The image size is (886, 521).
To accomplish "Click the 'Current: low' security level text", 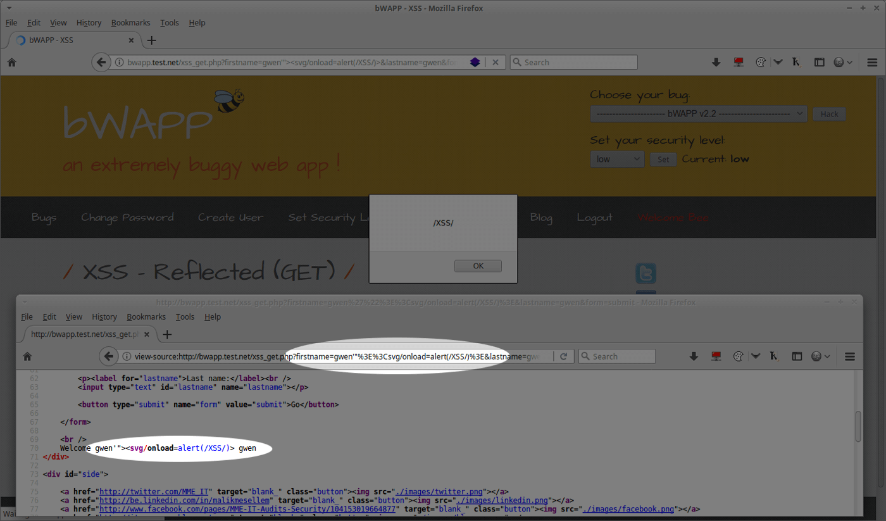I will pos(715,159).
